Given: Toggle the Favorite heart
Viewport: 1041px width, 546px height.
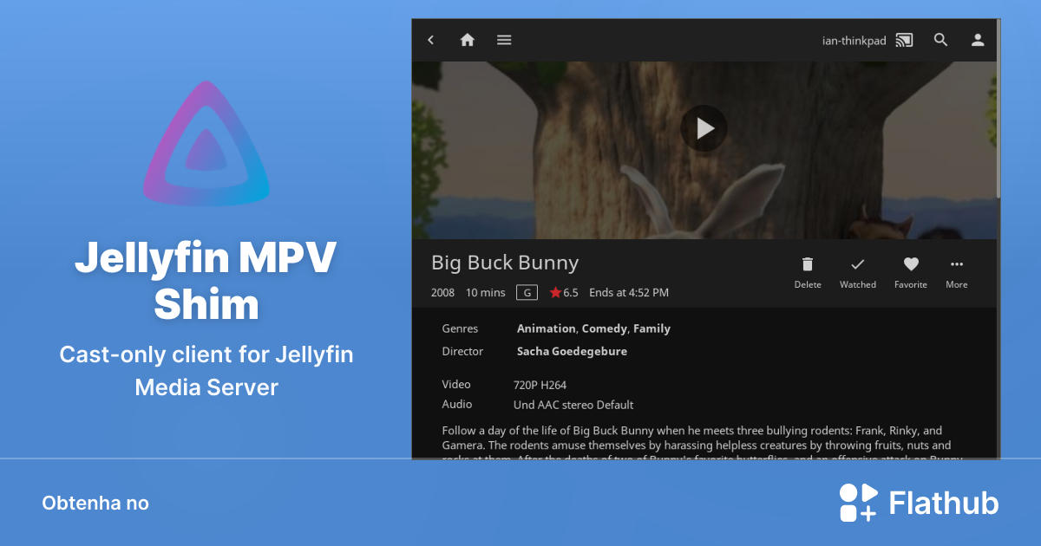Looking at the screenshot, I should 911,265.
